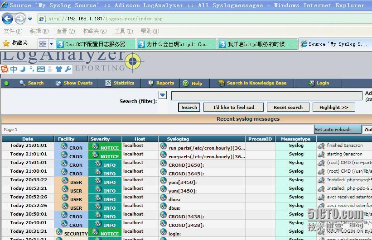Viewport: 372px width, 240px height.
Task: Go back with the browser Back arrow
Action: 7,19
